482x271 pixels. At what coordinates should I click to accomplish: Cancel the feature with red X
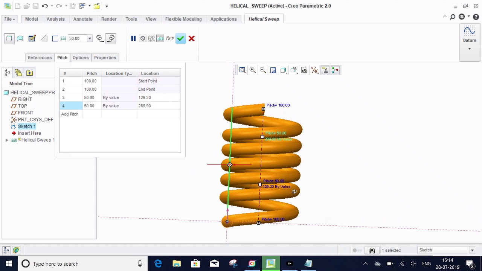pyautogui.click(x=192, y=38)
